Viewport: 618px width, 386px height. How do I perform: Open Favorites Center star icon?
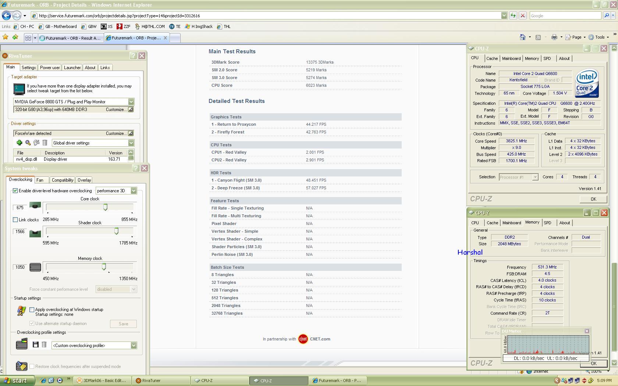(x=5, y=37)
